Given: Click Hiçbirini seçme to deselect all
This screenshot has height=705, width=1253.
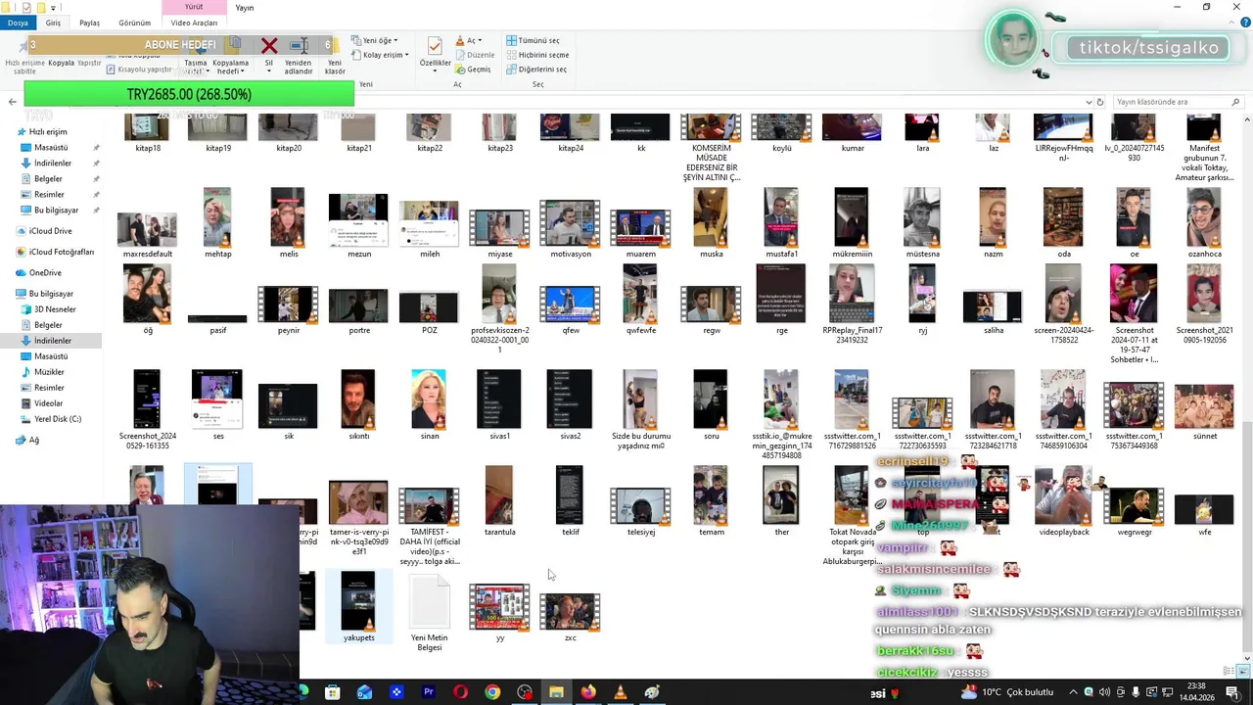Looking at the screenshot, I should click(x=536, y=55).
